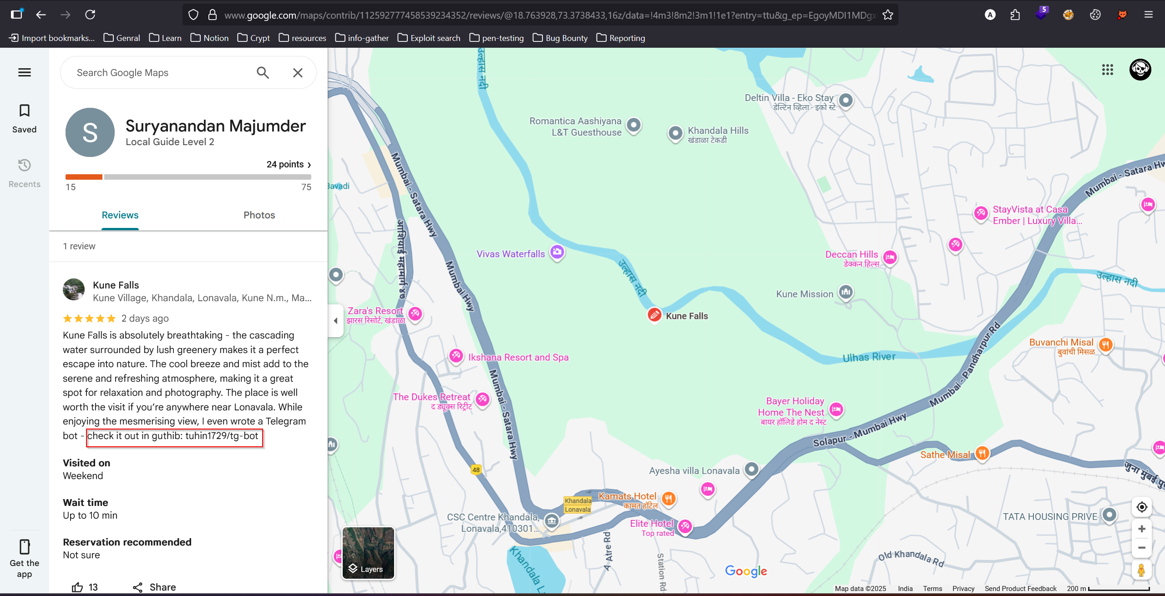The height and width of the screenshot is (596, 1165).
Task: Open the main hamburger menu
Action: [25, 72]
